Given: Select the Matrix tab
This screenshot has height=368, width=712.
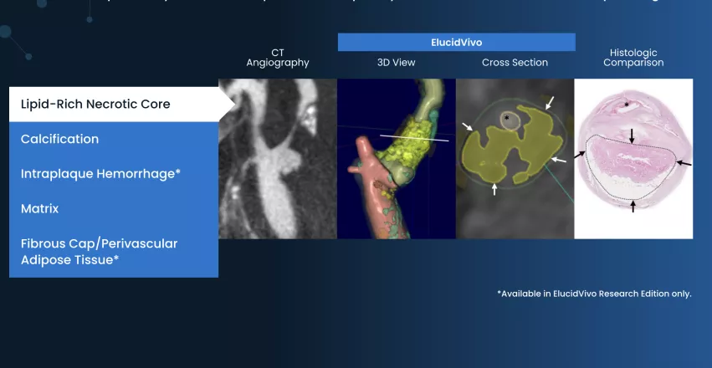Looking at the screenshot, I should [113, 208].
